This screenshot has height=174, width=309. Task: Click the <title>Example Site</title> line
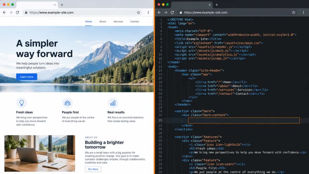198,39
